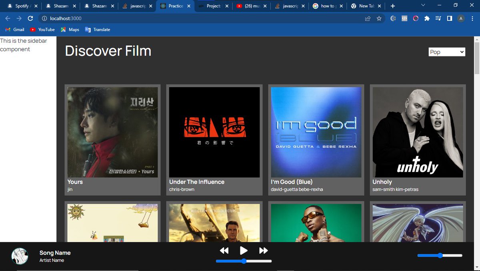The image size is (480, 271).
Task: Open the Pop genre dropdown
Action: [447, 52]
